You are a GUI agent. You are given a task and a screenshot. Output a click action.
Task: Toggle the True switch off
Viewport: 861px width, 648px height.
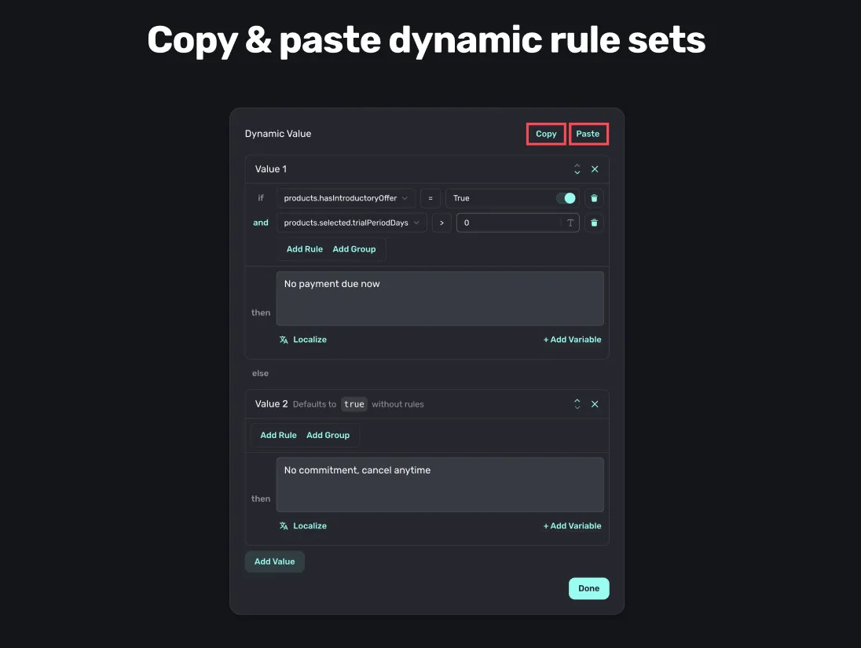[566, 198]
